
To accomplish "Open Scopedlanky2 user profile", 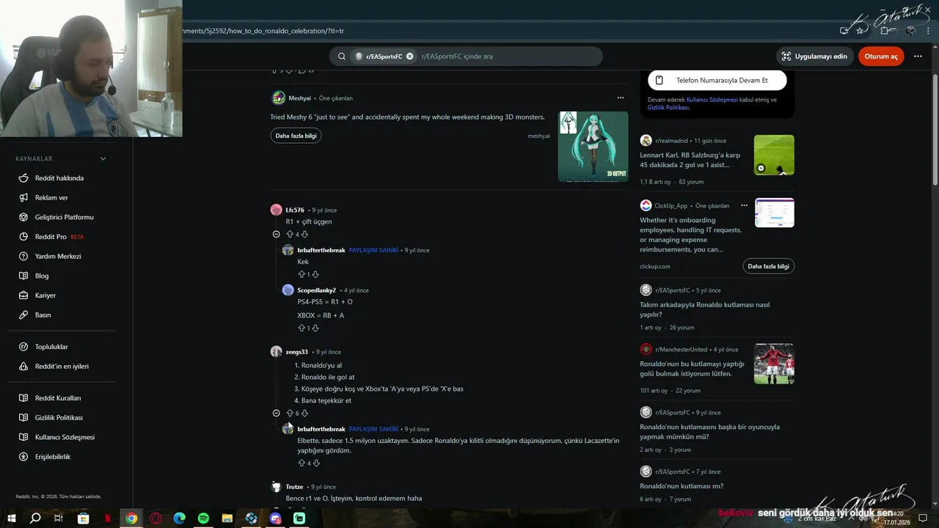I will pyautogui.click(x=316, y=290).
